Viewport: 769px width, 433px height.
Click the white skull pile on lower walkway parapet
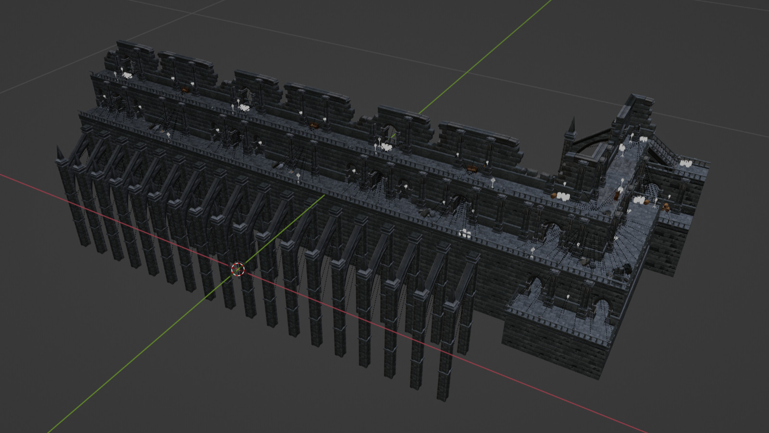[465, 234]
